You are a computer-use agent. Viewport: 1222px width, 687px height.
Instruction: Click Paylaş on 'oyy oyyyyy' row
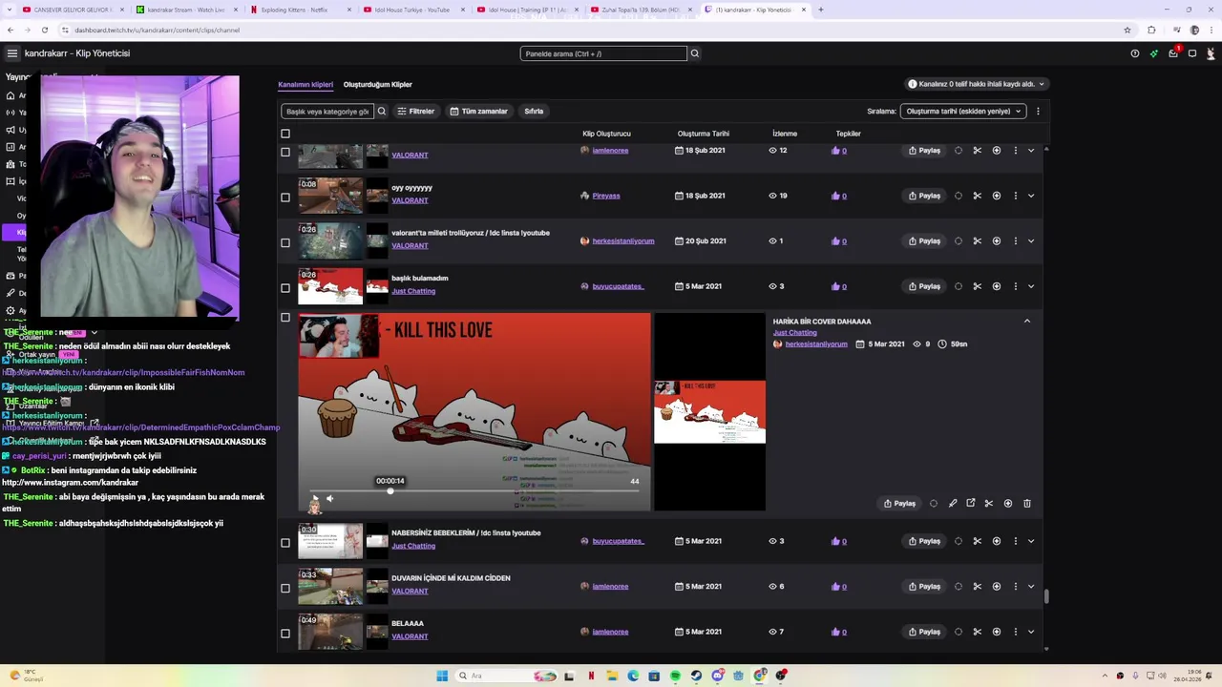(x=924, y=196)
